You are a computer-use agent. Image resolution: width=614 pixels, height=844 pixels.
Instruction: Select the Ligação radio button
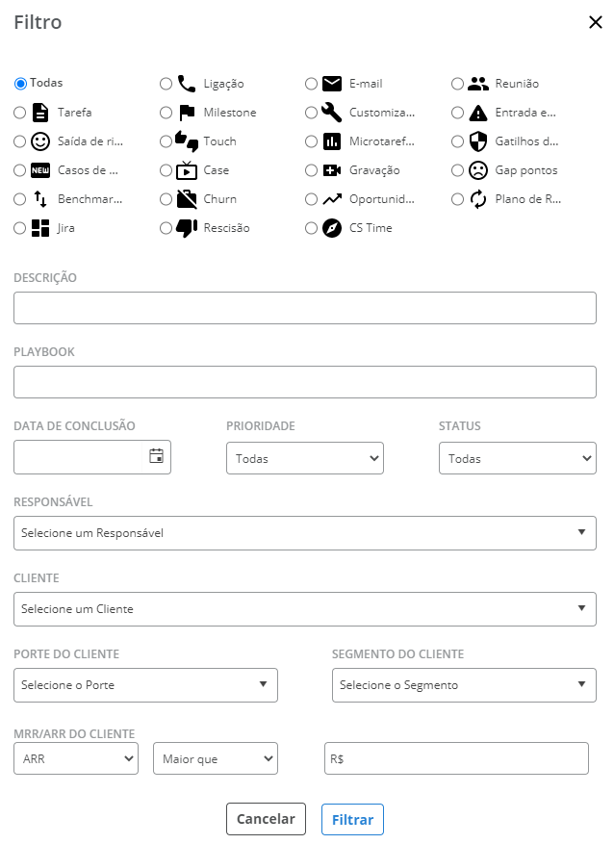click(x=166, y=84)
